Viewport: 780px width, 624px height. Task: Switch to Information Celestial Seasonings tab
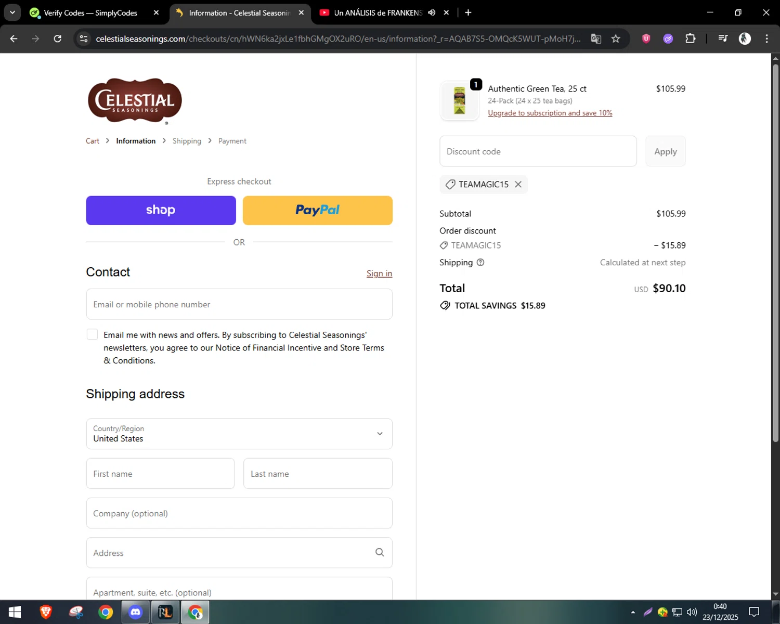pyautogui.click(x=239, y=12)
